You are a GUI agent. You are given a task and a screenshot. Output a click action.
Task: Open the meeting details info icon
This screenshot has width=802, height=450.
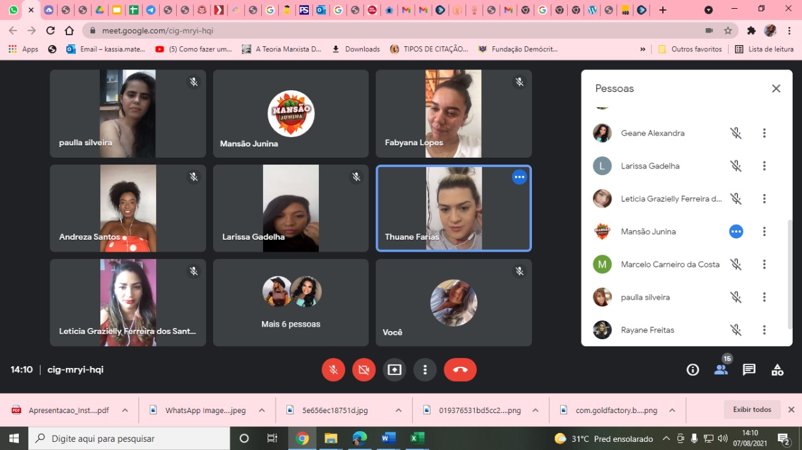click(692, 370)
